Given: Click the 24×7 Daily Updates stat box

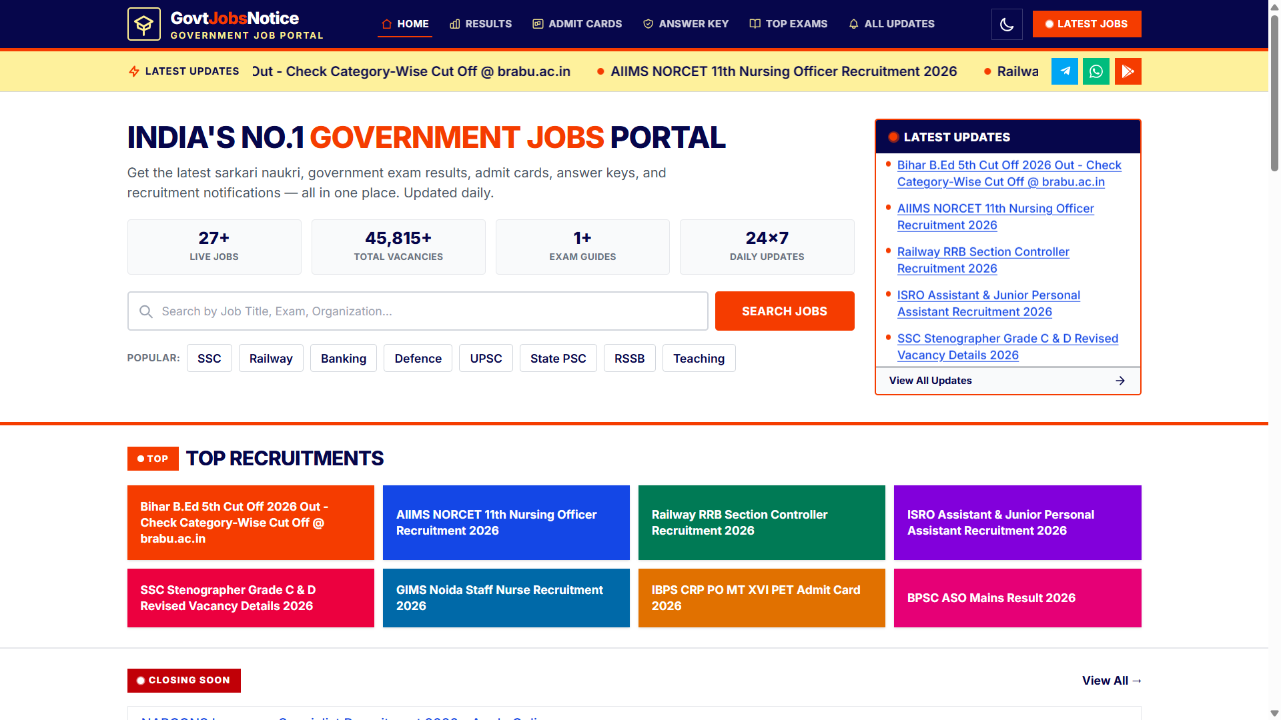Looking at the screenshot, I should click(x=767, y=247).
